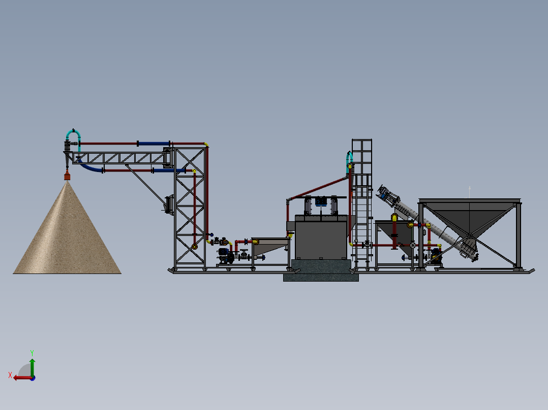Select the blue pump at the tower base
The image size is (548, 410).
[225, 255]
